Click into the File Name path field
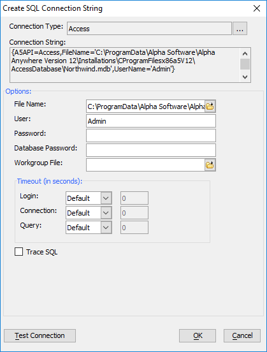267x352 pixels. (145, 106)
